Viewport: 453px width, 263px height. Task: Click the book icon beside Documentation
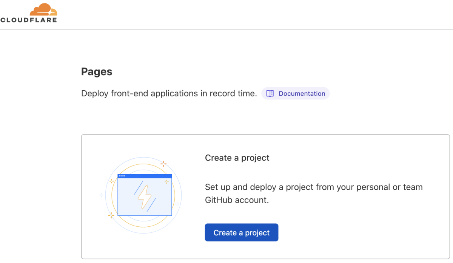coord(270,93)
